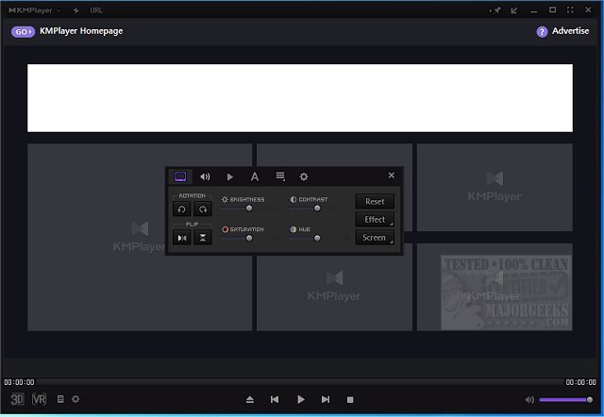Flip video horizontally

[181, 238]
